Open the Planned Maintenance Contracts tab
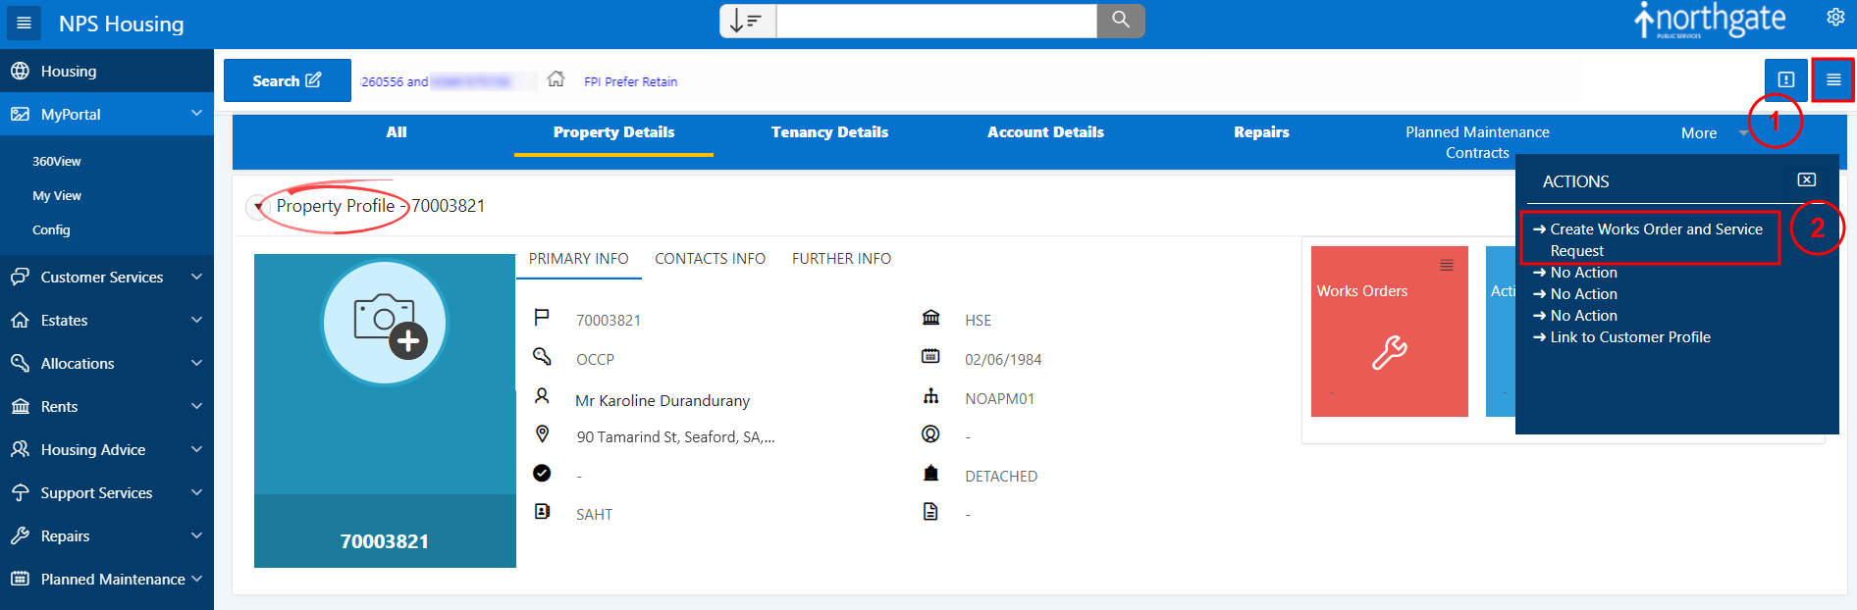The image size is (1857, 610). 1477,142
